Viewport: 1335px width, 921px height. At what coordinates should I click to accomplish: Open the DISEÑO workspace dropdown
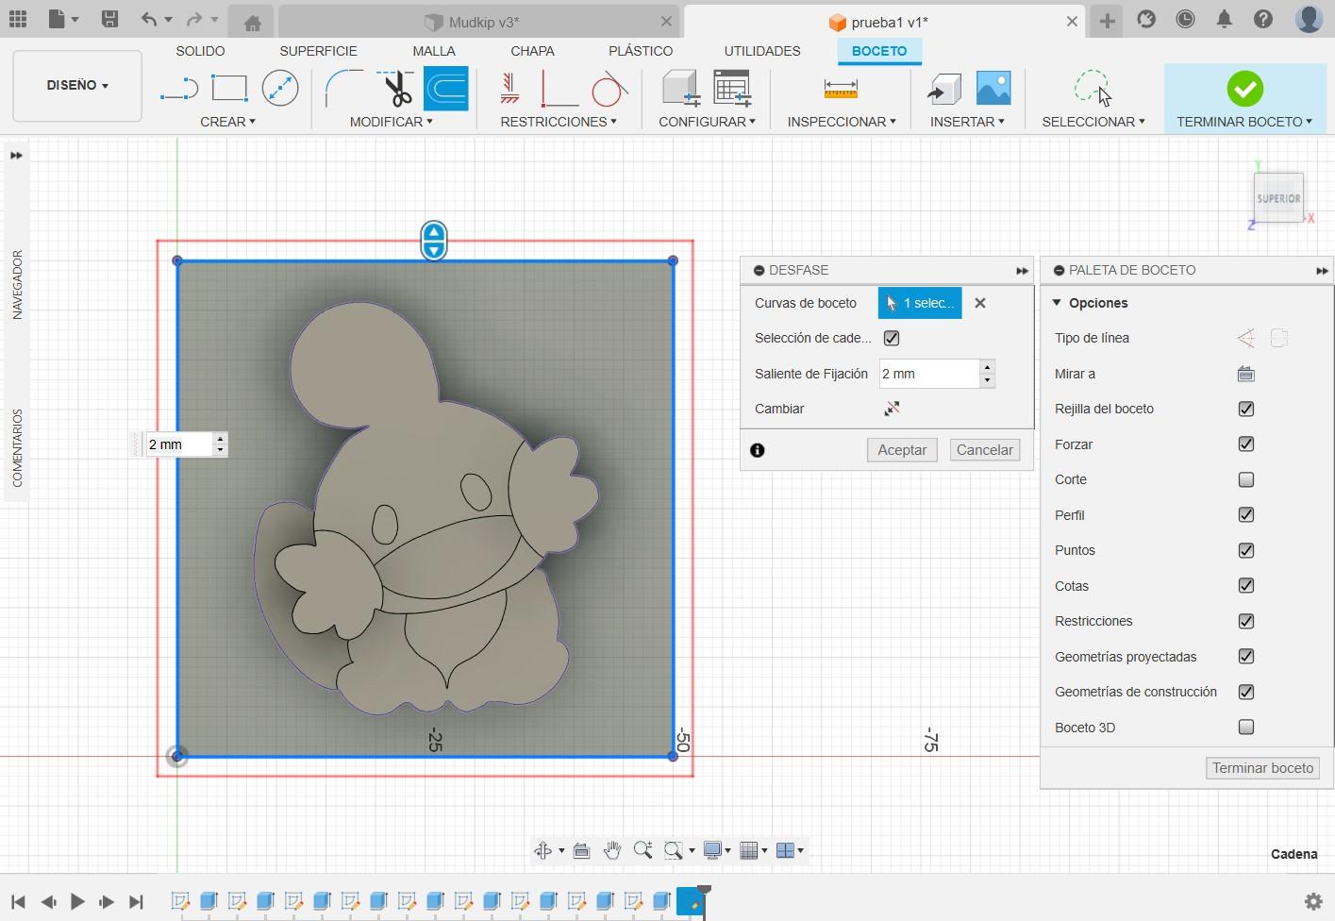point(77,86)
